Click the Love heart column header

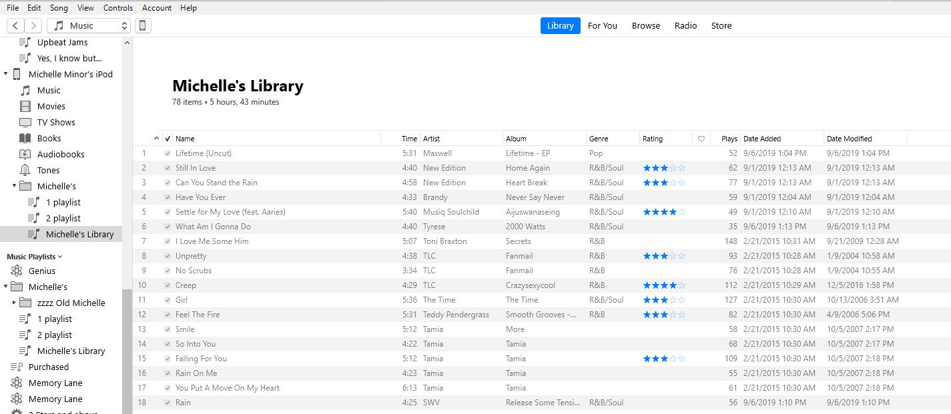click(701, 139)
